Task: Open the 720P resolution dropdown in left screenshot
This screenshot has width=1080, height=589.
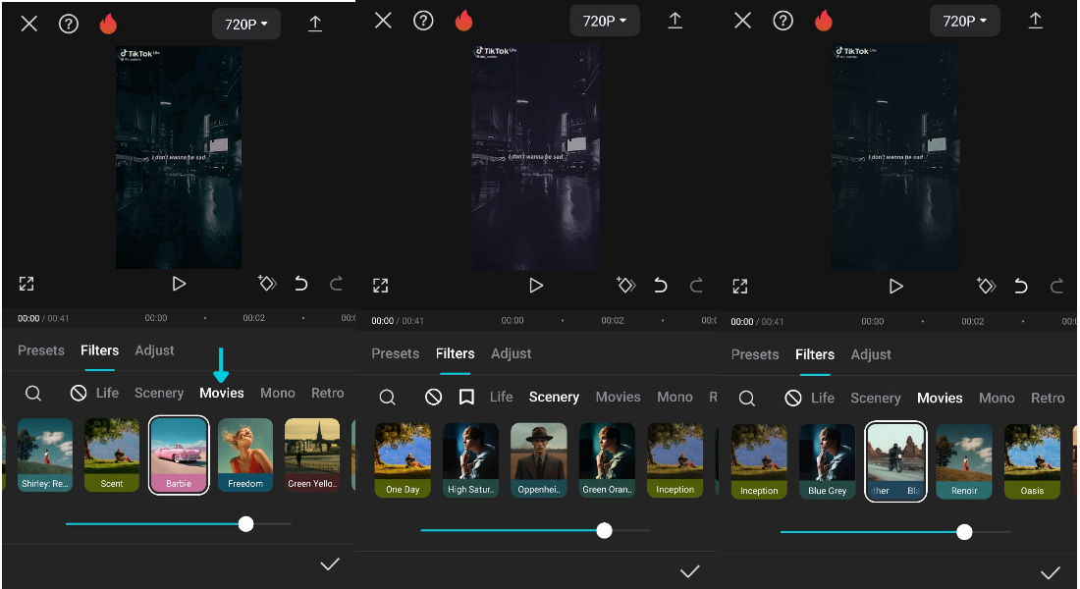Action: [x=245, y=25]
